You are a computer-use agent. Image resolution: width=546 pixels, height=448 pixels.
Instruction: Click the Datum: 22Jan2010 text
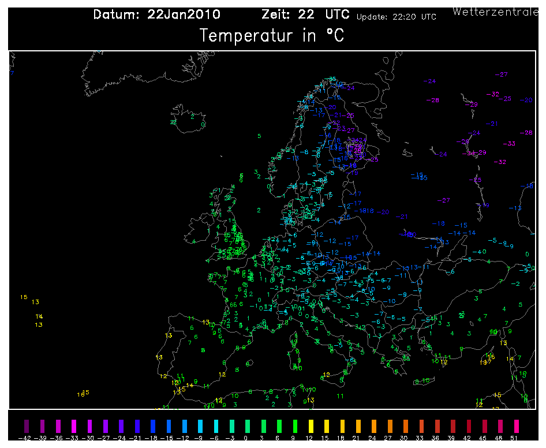click(156, 15)
